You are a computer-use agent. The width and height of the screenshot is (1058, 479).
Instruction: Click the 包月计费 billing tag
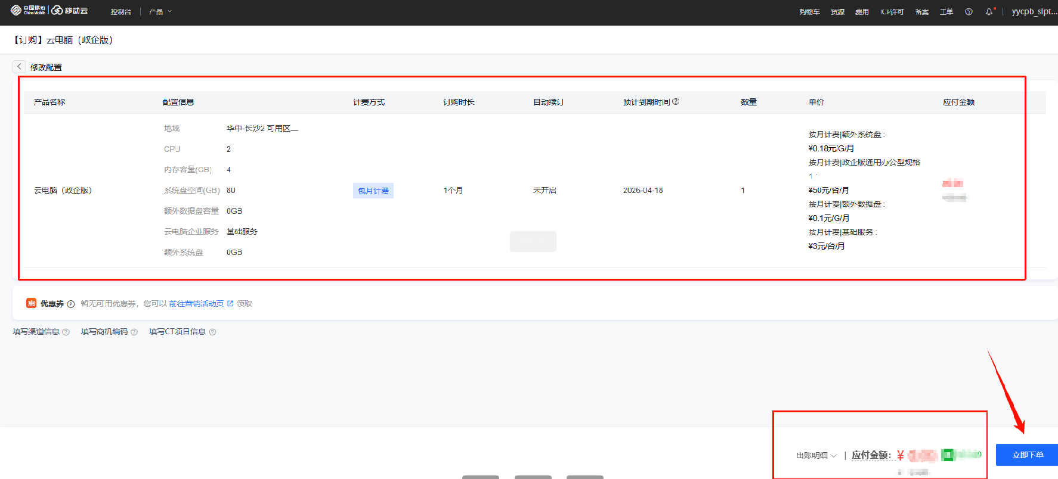point(373,191)
